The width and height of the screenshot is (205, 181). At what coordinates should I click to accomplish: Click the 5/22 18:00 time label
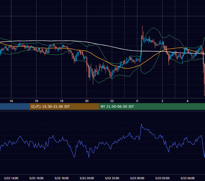[61, 178]
